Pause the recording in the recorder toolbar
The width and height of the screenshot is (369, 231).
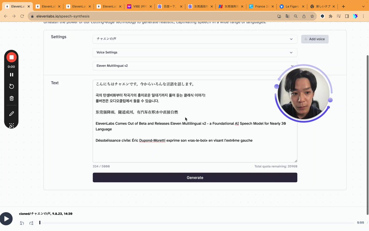[x=11, y=75]
